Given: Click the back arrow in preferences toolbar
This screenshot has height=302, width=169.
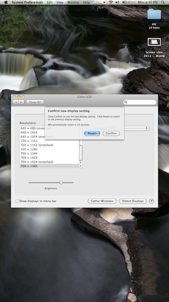Looking at the screenshot, I should tap(16, 102).
